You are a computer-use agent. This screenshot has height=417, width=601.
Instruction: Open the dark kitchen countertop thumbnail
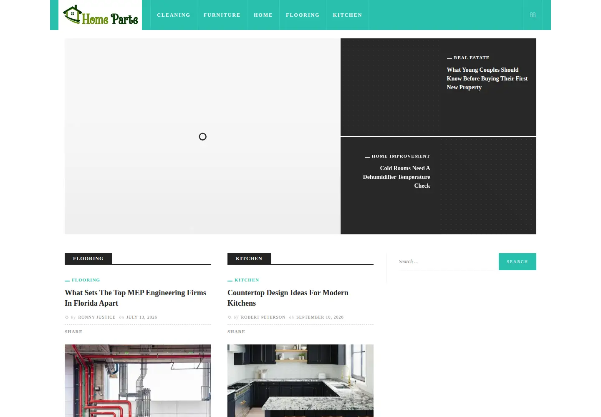300,381
